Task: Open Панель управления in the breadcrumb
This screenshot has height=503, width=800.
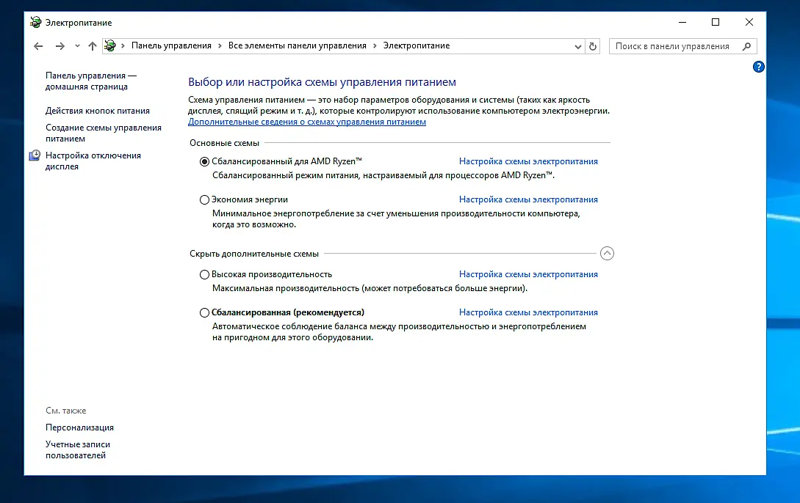Action: click(x=171, y=45)
